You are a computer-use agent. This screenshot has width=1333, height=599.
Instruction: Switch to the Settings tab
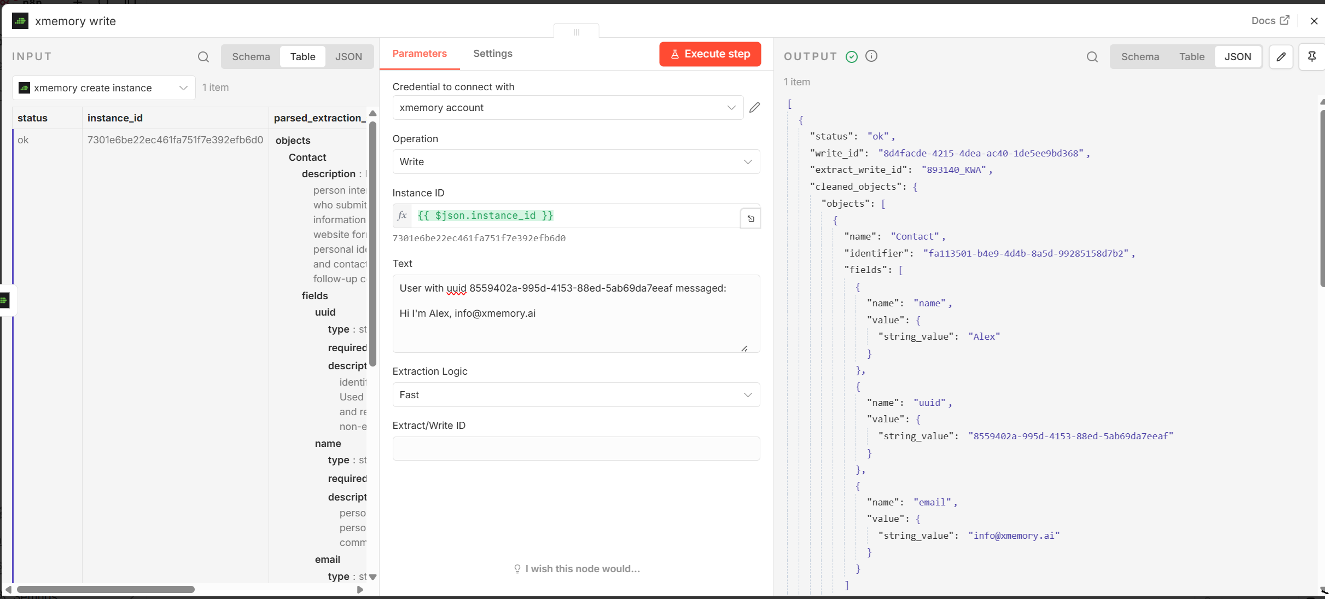click(x=492, y=53)
